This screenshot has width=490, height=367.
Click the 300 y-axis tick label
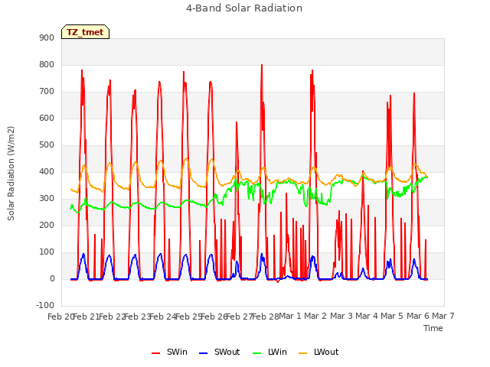click(x=47, y=199)
